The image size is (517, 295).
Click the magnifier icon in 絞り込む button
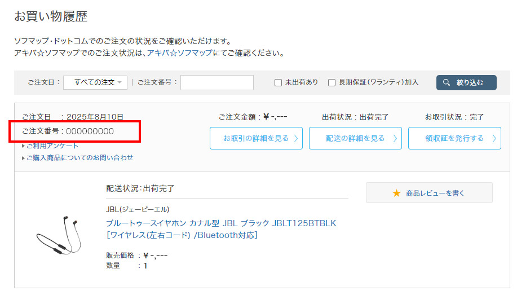tap(447, 82)
